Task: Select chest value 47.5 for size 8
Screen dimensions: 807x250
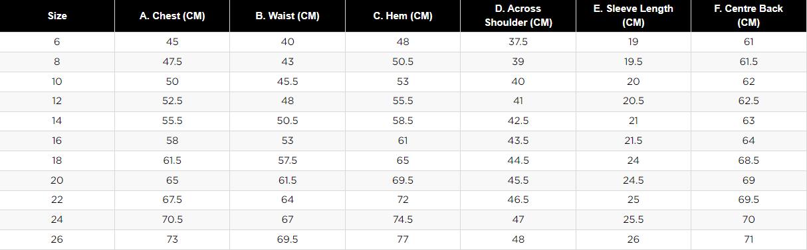Action: (x=172, y=62)
